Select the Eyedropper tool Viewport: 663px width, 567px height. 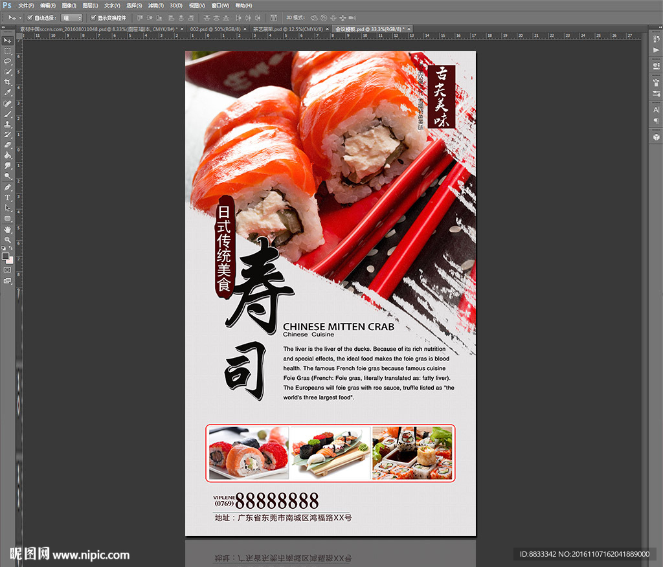(8, 93)
